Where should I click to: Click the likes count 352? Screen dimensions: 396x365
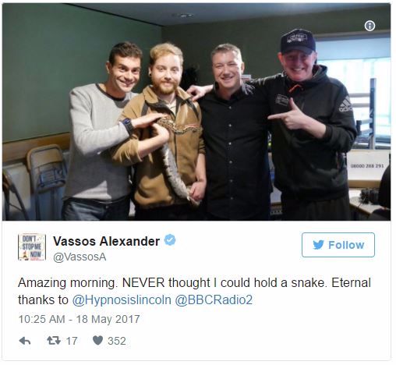click(x=117, y=341)
